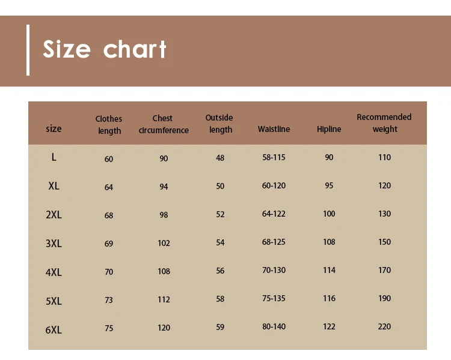451x360 pixels.
Task: Click the 'Outside length' column header
Action: pyautogui.click(x=219, y=124)
